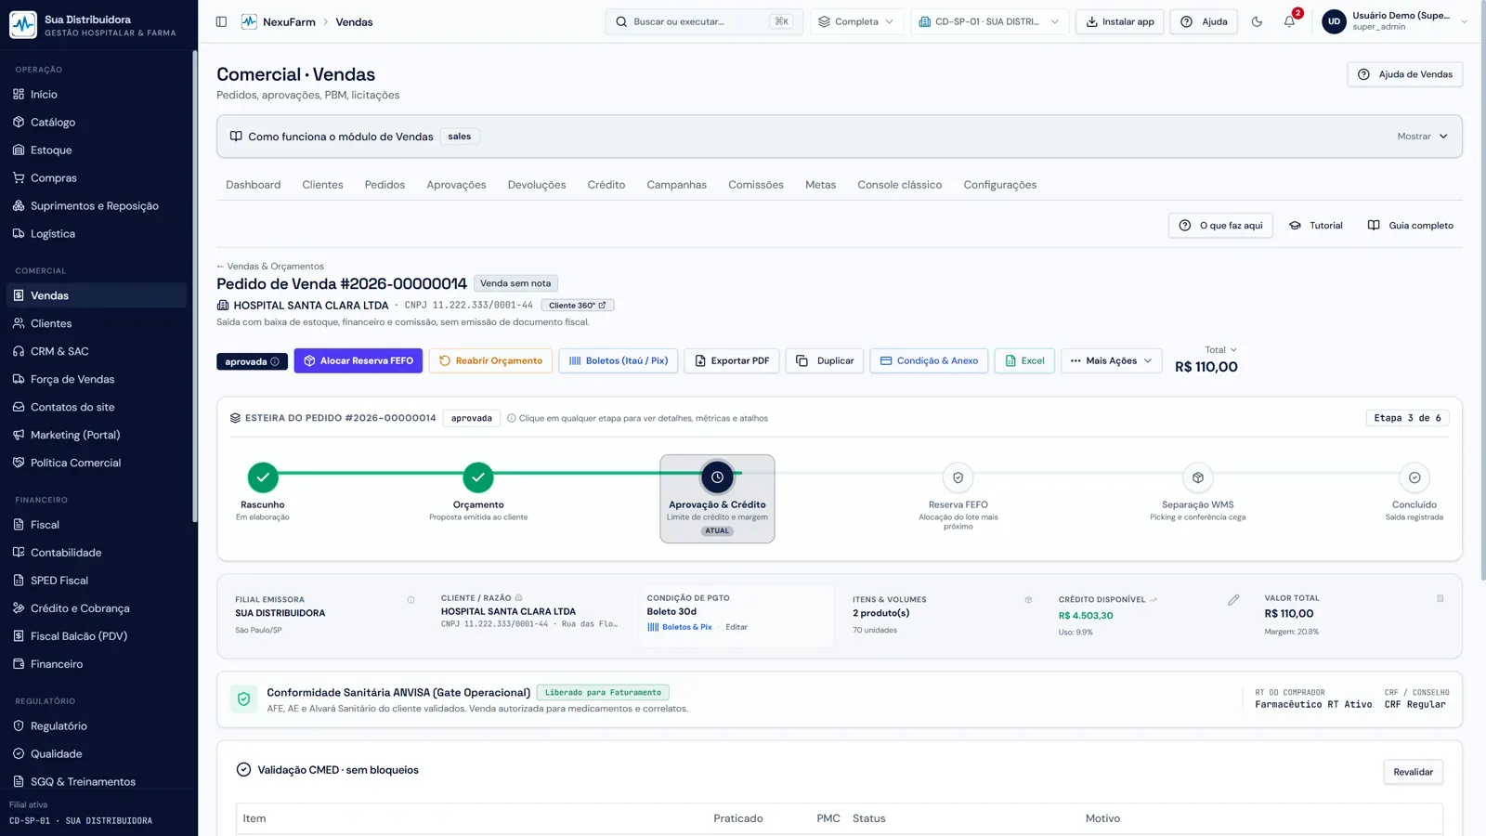Click the UD user avatar

click(1334, 21)
